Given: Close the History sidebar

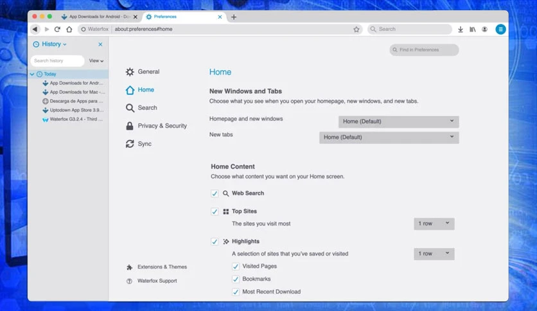Looking at the screenshot, I should (100, 44).
